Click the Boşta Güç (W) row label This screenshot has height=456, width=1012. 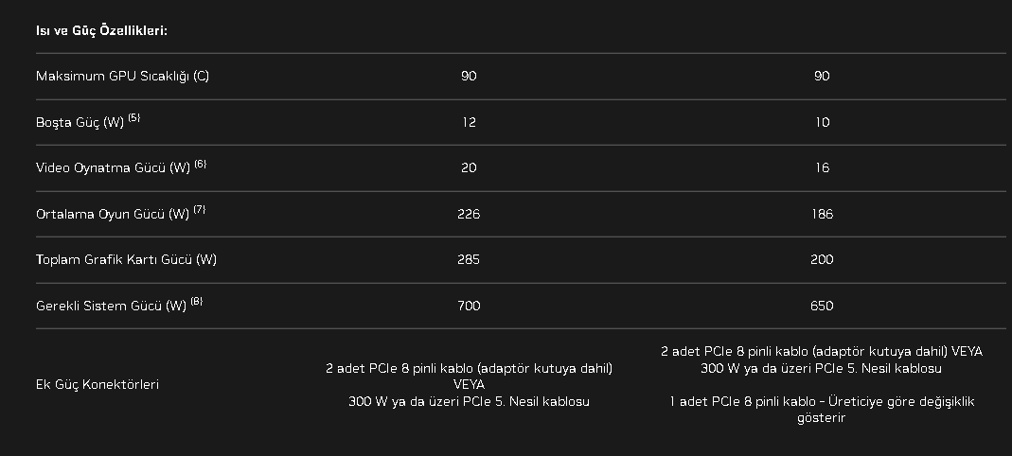pos(80,123)
